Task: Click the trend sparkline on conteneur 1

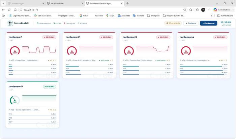Action: tap(39, 50)
